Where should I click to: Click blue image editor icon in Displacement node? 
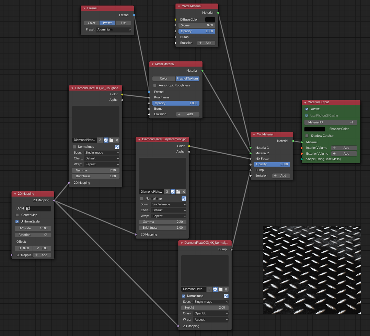tap(184, 199)
